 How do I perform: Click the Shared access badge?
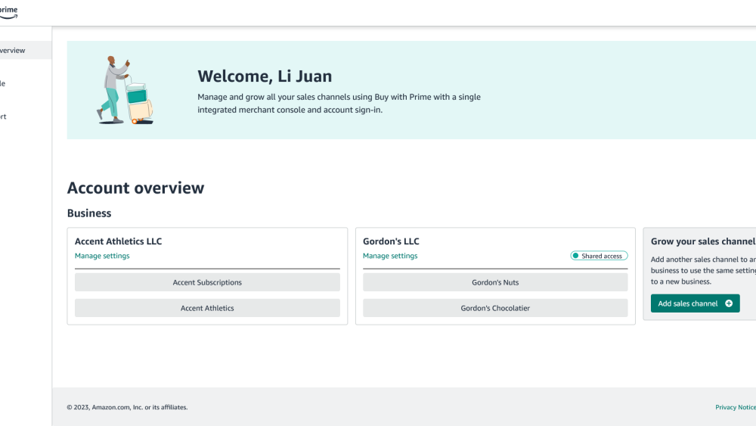tap(600, 257)
